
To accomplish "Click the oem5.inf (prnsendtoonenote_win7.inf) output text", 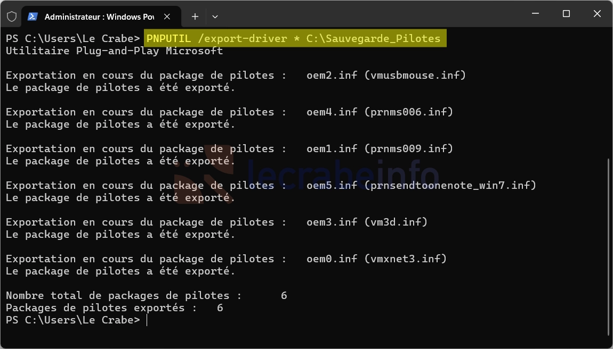I will 421,185.
